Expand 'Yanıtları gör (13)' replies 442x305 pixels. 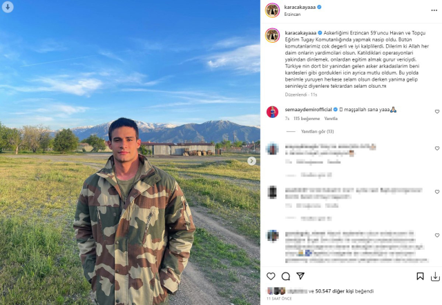317,132
